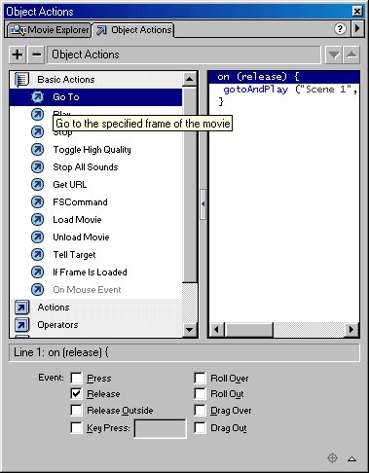The image size is (369, 473).
Task: Click the plus Add action button
Action: click(18, 55)
